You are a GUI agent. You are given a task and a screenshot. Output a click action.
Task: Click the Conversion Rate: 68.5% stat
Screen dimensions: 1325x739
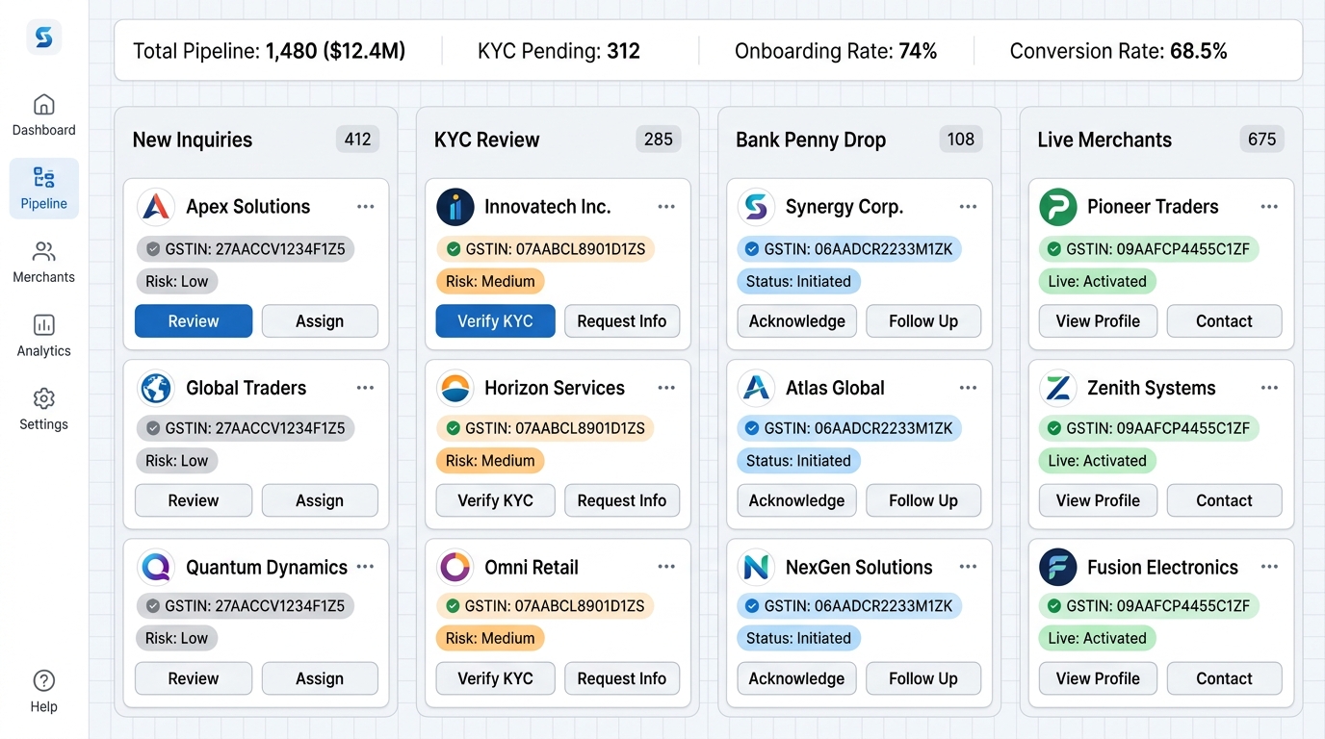coord(1118,51)
